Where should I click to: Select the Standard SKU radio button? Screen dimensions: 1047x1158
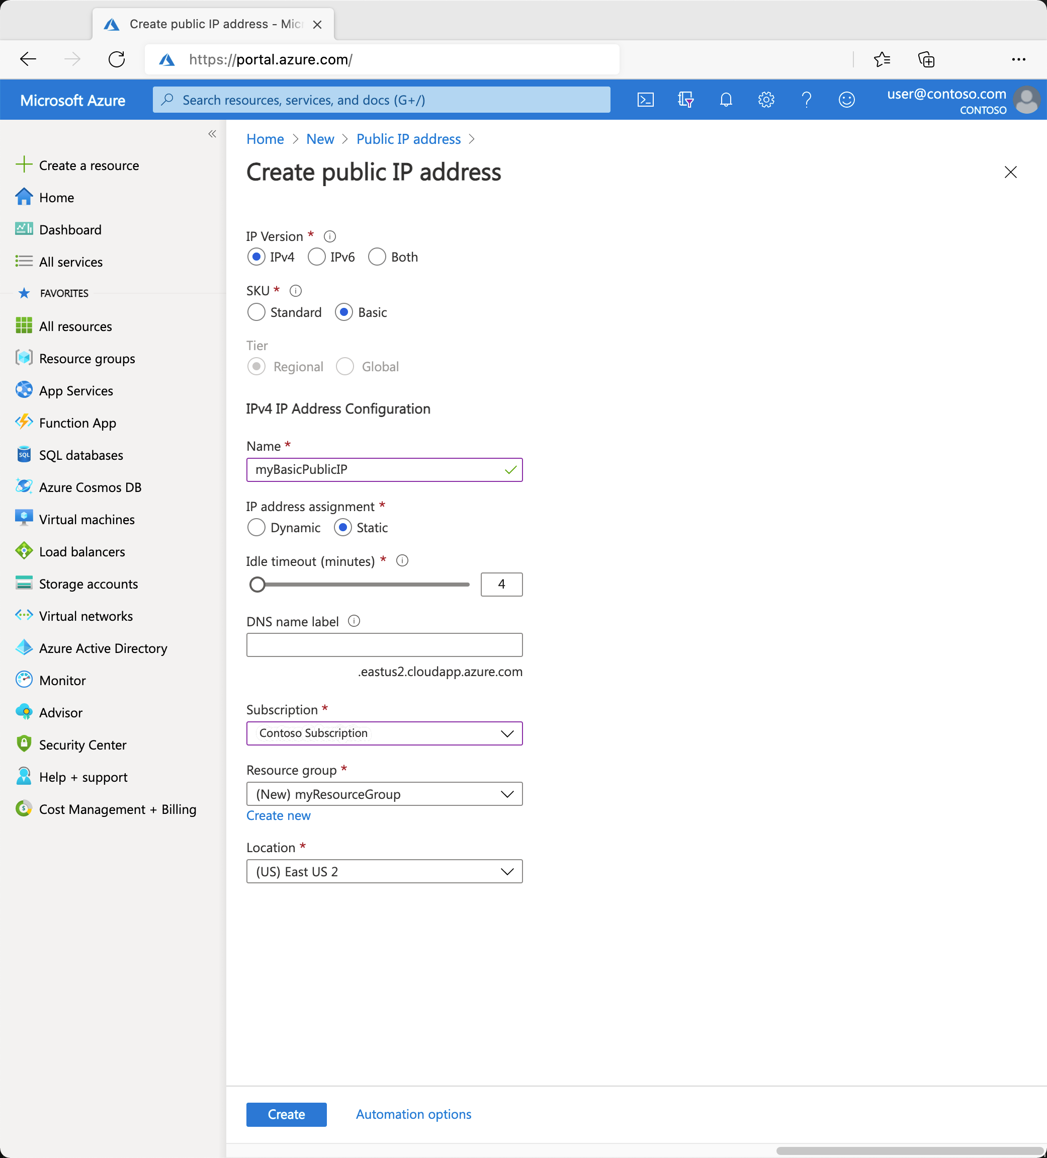point(256,312)
